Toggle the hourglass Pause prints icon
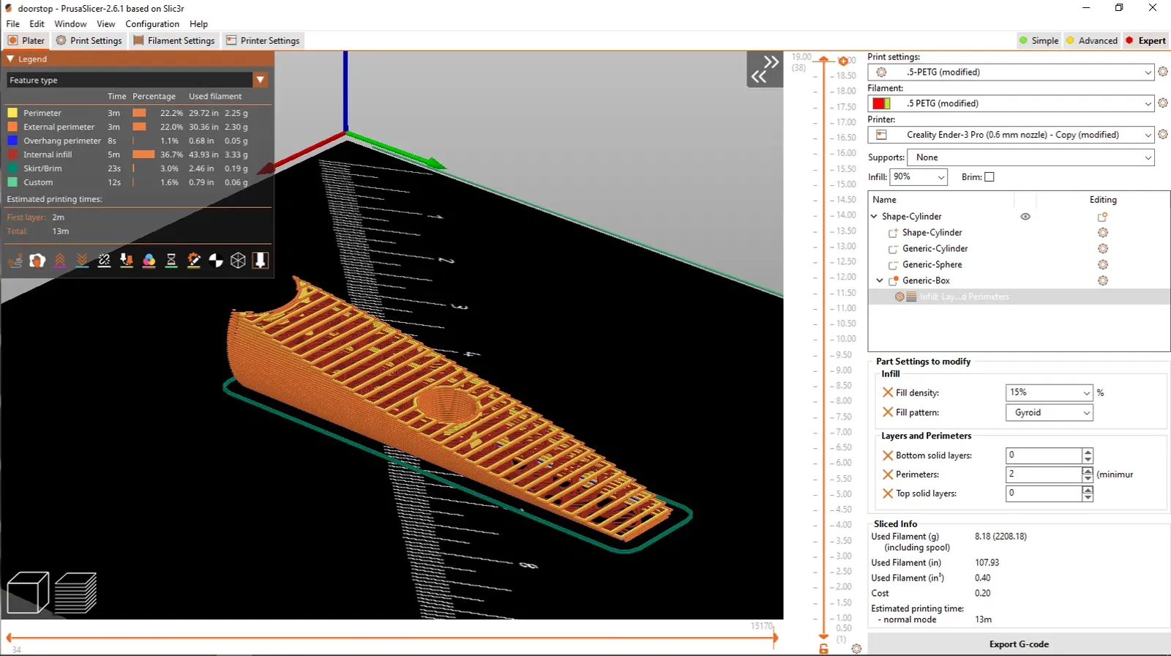The width and height of the screenshot is (1171, 656). coord(171,260)
